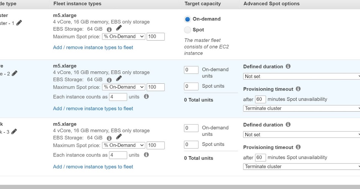Screen dimensions: 360x189
Task: Edit EBS Storage size for Master fleet
Action: pyautogui.click(x=118, y=28)
